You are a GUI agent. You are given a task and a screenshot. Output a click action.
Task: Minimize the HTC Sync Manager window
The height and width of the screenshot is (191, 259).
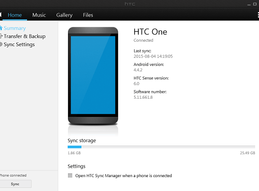(x=249, y=4)
